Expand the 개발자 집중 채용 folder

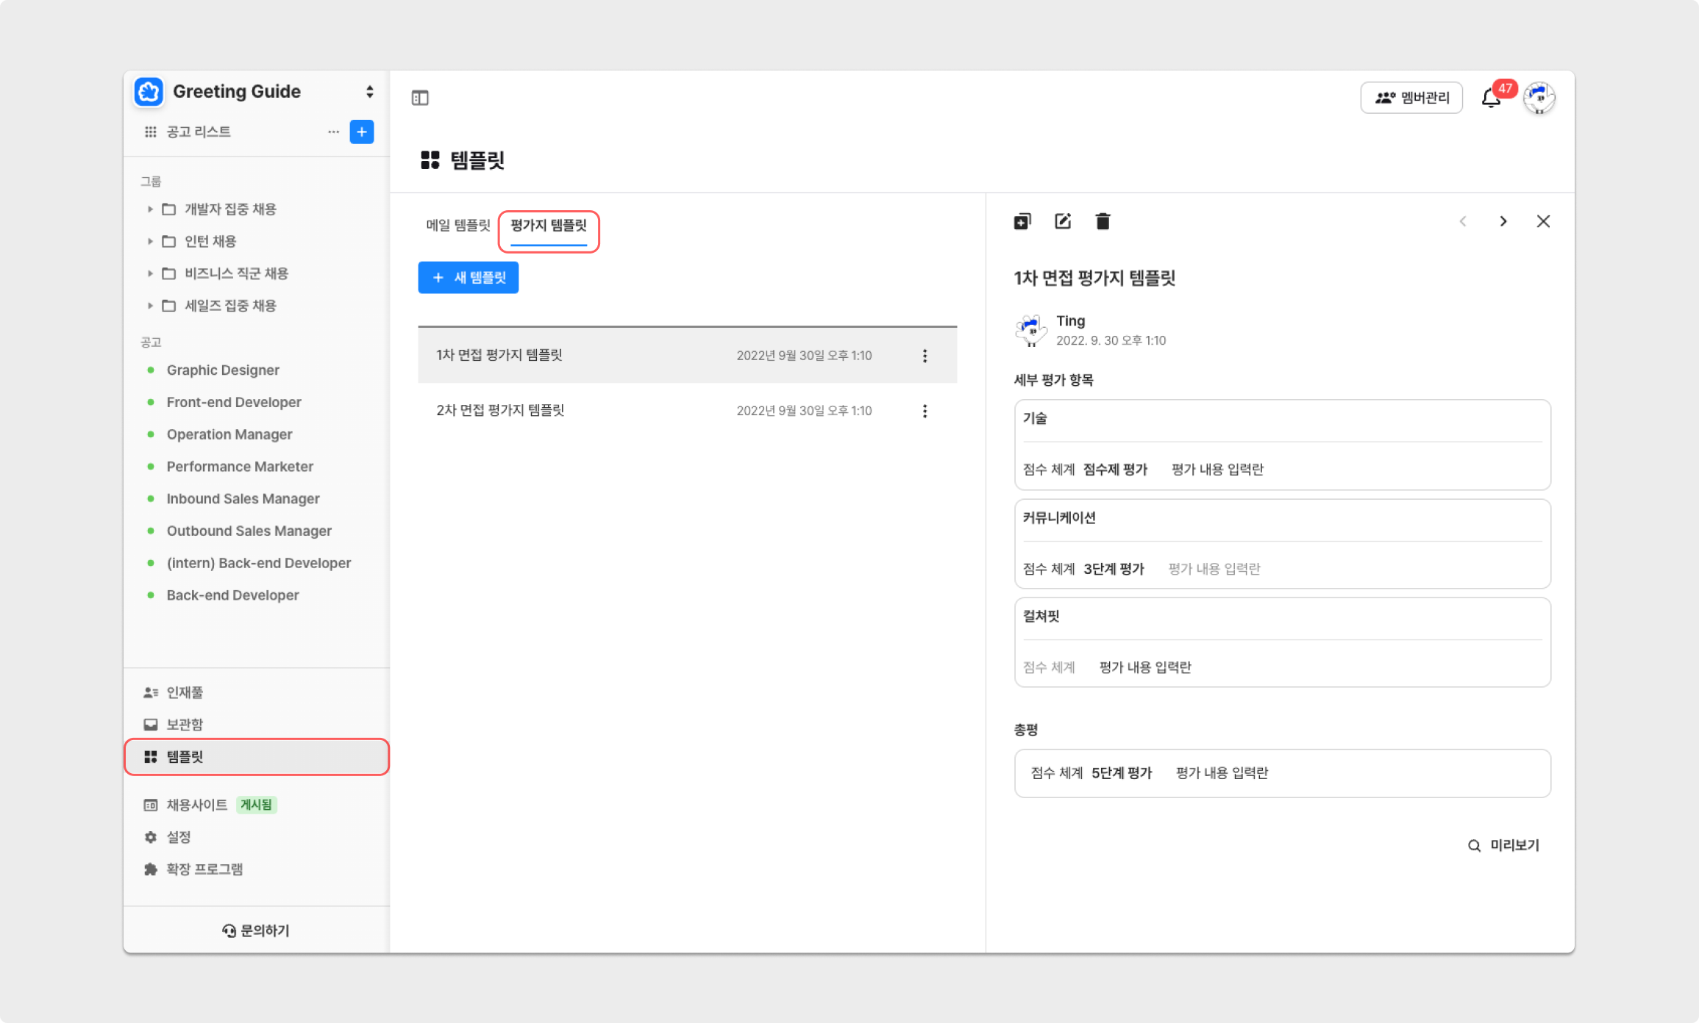(x=150, y=209)
